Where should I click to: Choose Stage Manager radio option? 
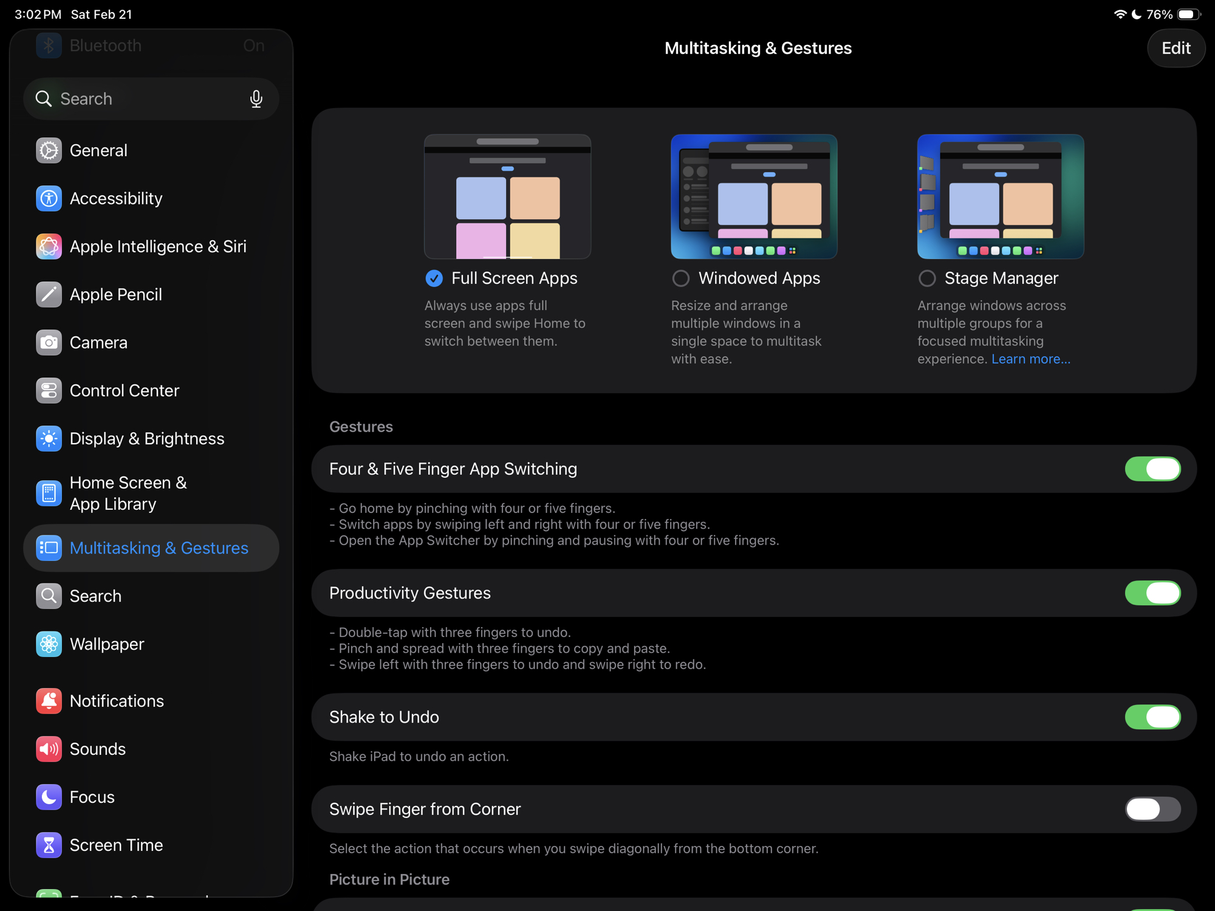coord(926,278)
